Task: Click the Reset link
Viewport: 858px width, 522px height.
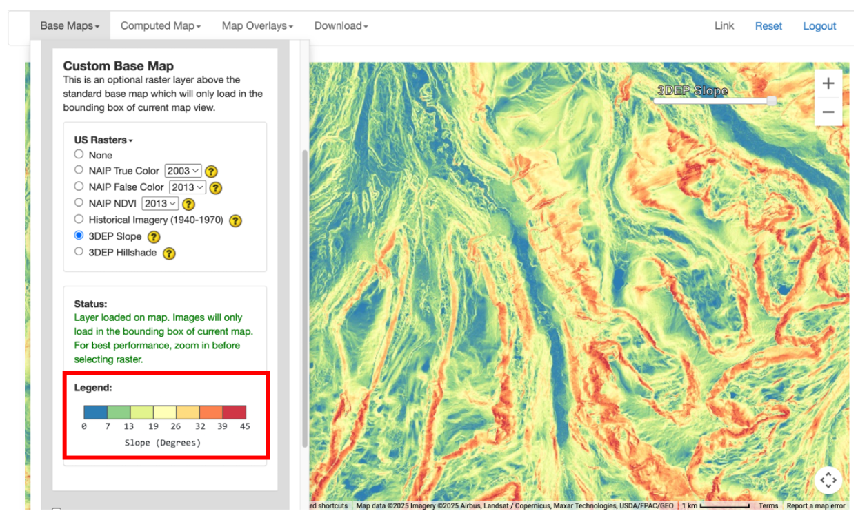Action: [x=768, y=26]
